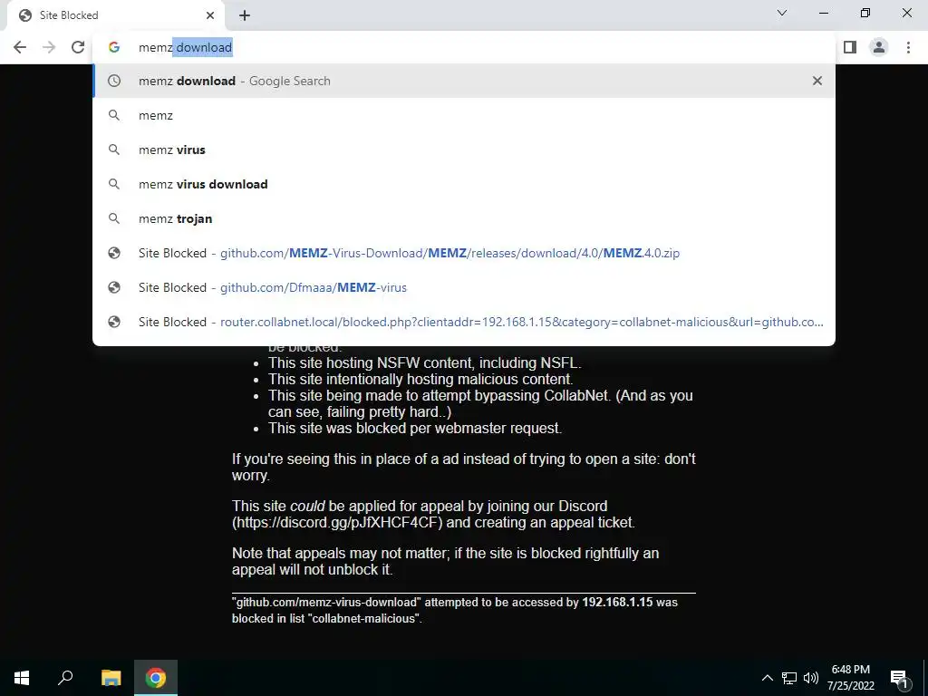Open Windows taskbar search
The width and height of the screenshot is (928, 696).
point(65,678)
